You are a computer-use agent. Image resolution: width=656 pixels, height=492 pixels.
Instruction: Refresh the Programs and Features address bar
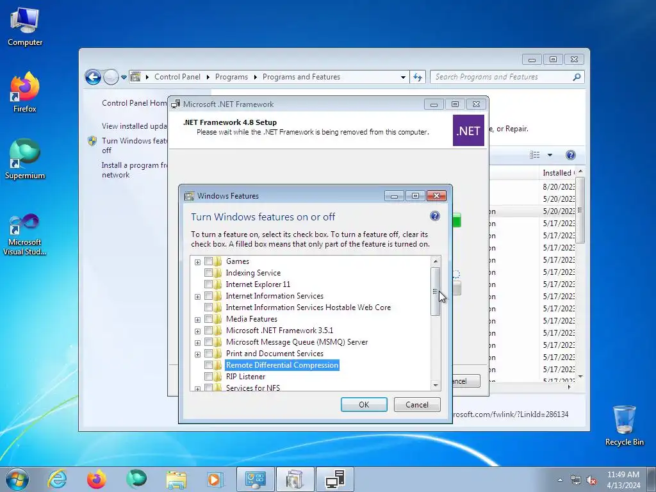418,77
